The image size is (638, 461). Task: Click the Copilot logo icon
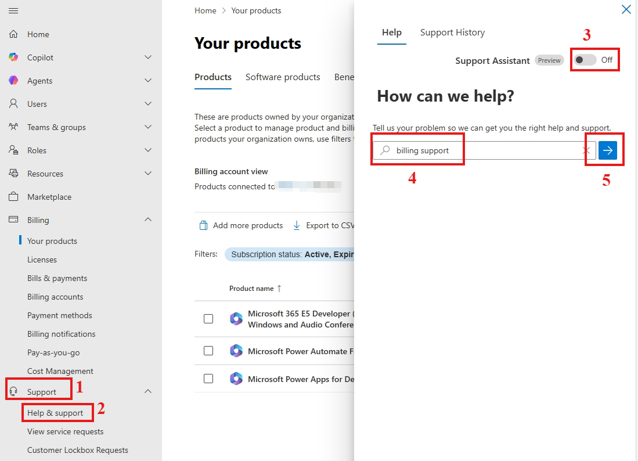[13, 57]
